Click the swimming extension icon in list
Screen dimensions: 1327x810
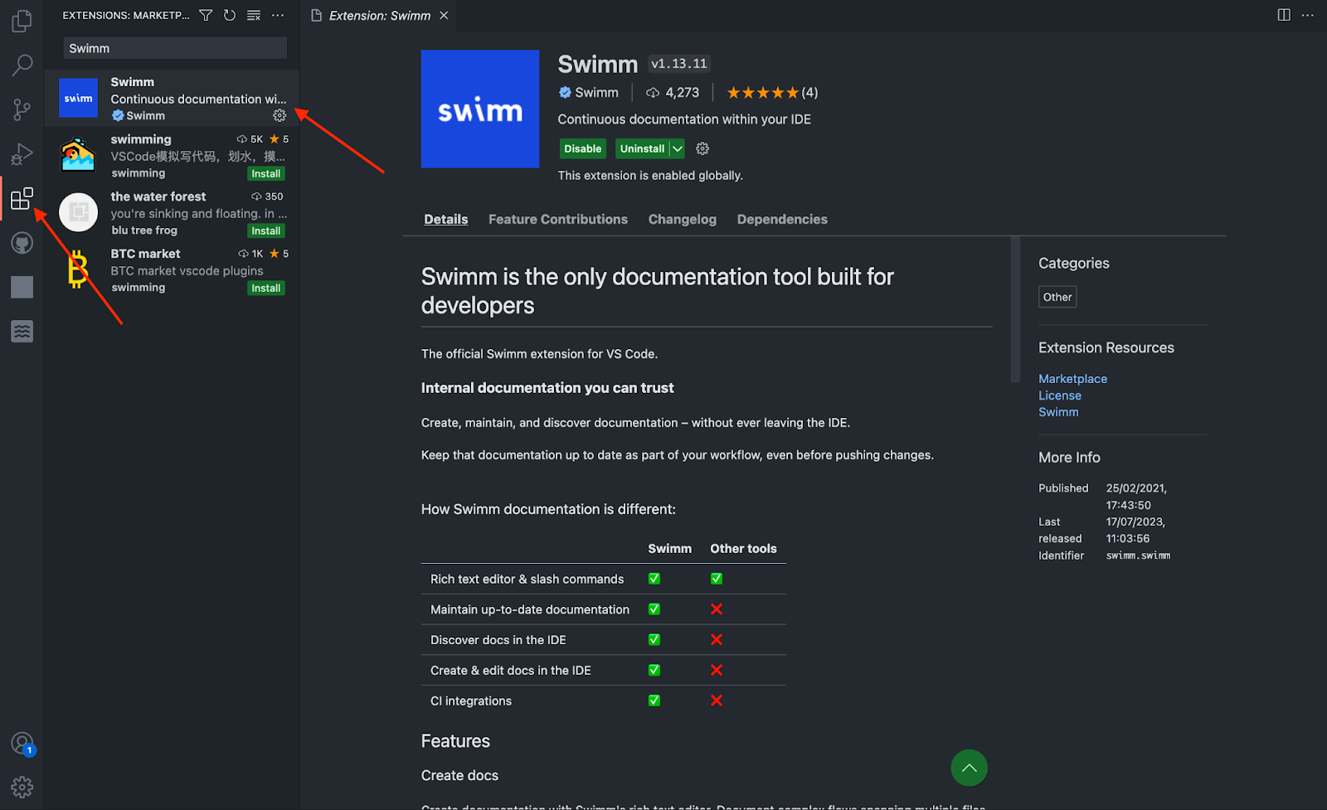pyautogui.click(x=78, y=155)
